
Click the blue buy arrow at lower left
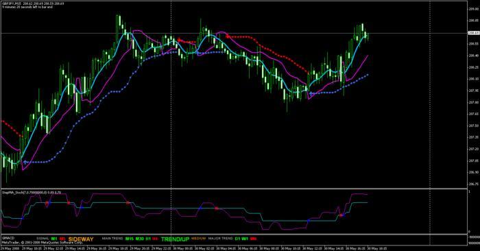25,163
